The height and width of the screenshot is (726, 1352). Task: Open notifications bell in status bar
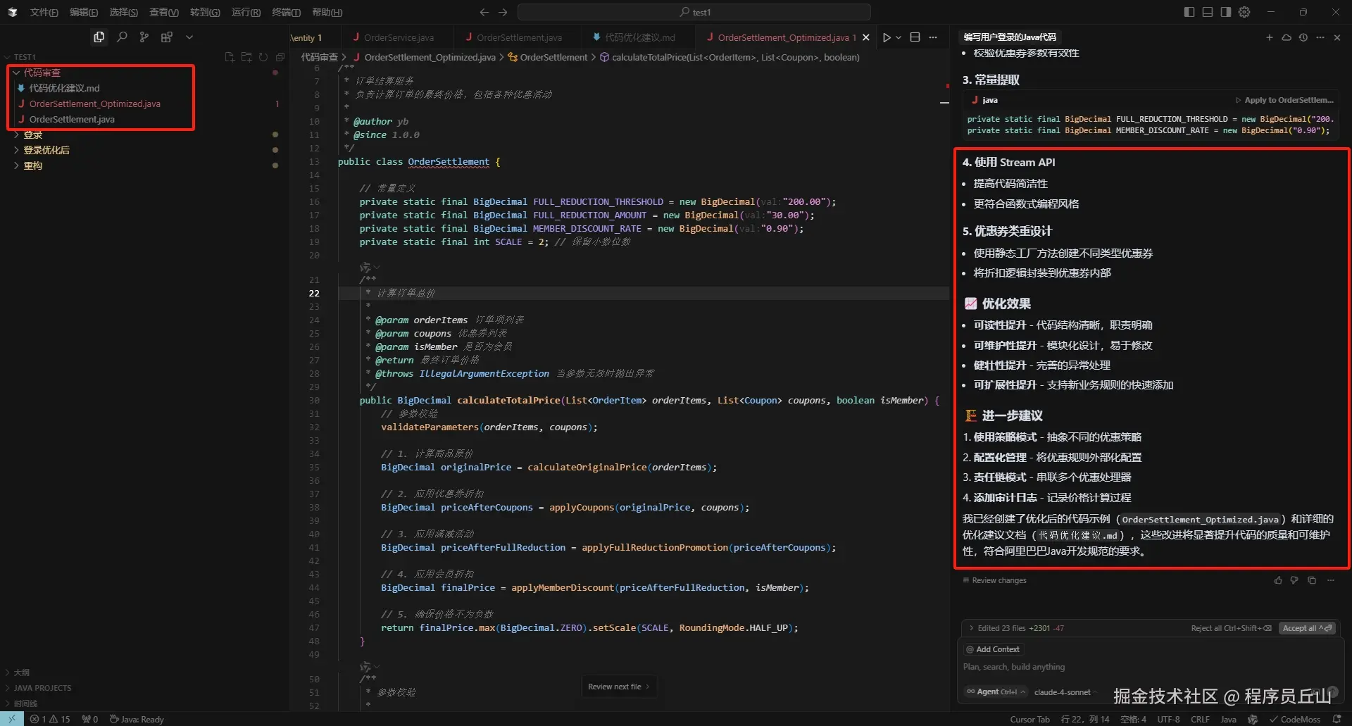point(1337,719)
